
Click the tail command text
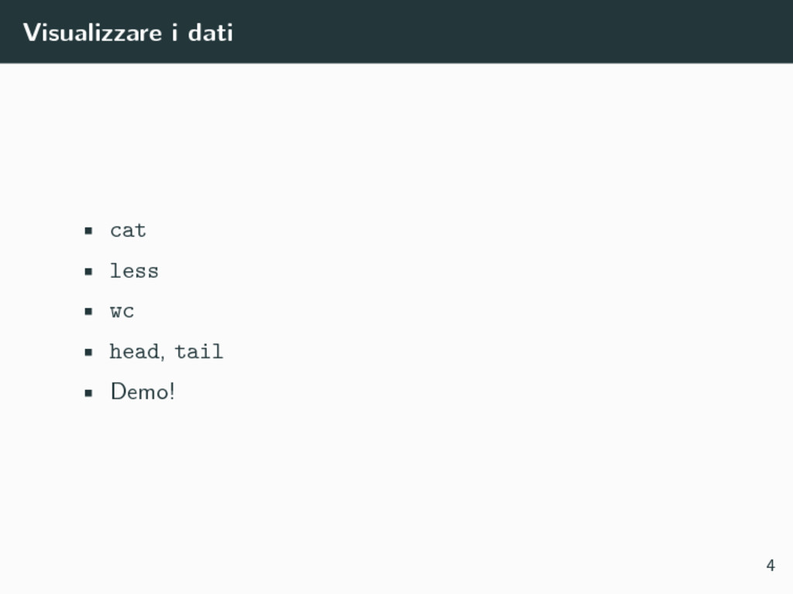click(x=199, y=351)
